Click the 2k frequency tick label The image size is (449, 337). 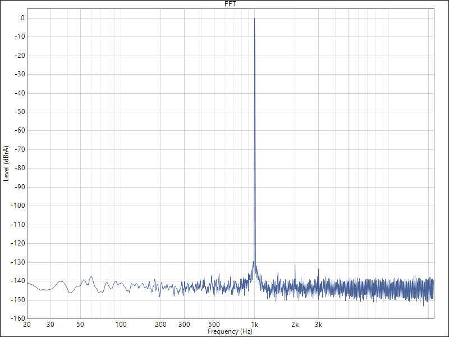[x=295, y=325]
